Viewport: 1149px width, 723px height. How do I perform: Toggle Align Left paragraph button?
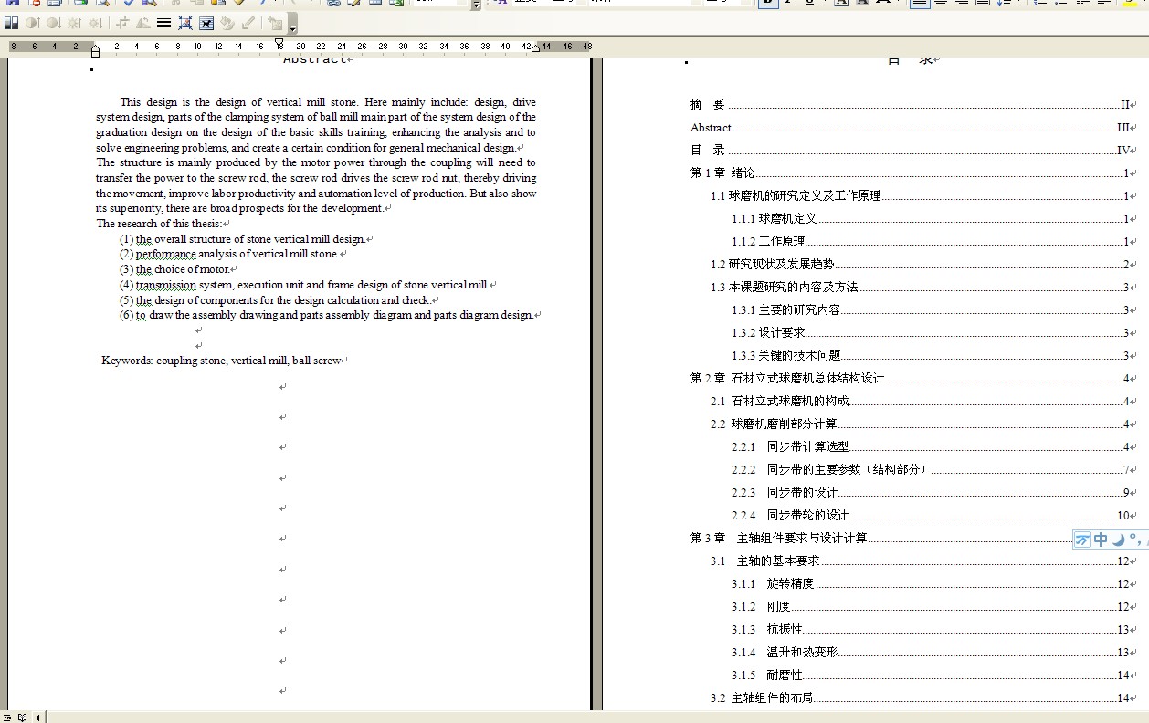point(920,4)
